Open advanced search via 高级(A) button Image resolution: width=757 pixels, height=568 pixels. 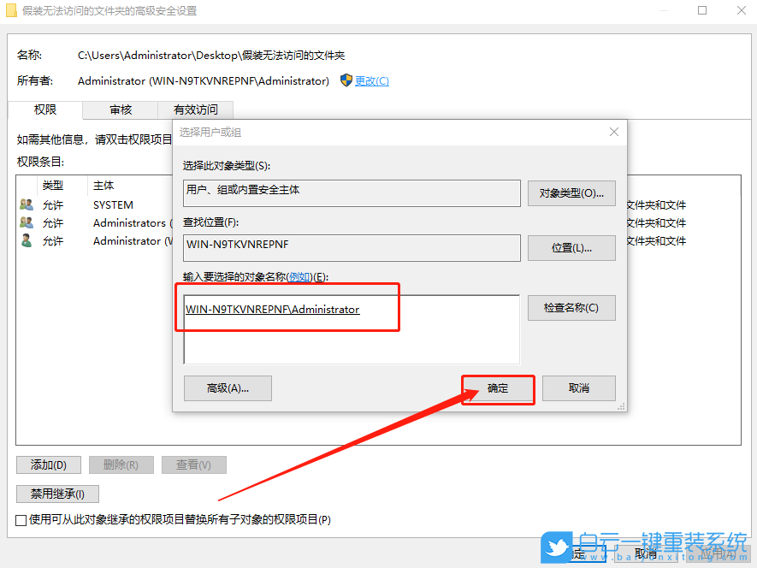pos(228,388)
